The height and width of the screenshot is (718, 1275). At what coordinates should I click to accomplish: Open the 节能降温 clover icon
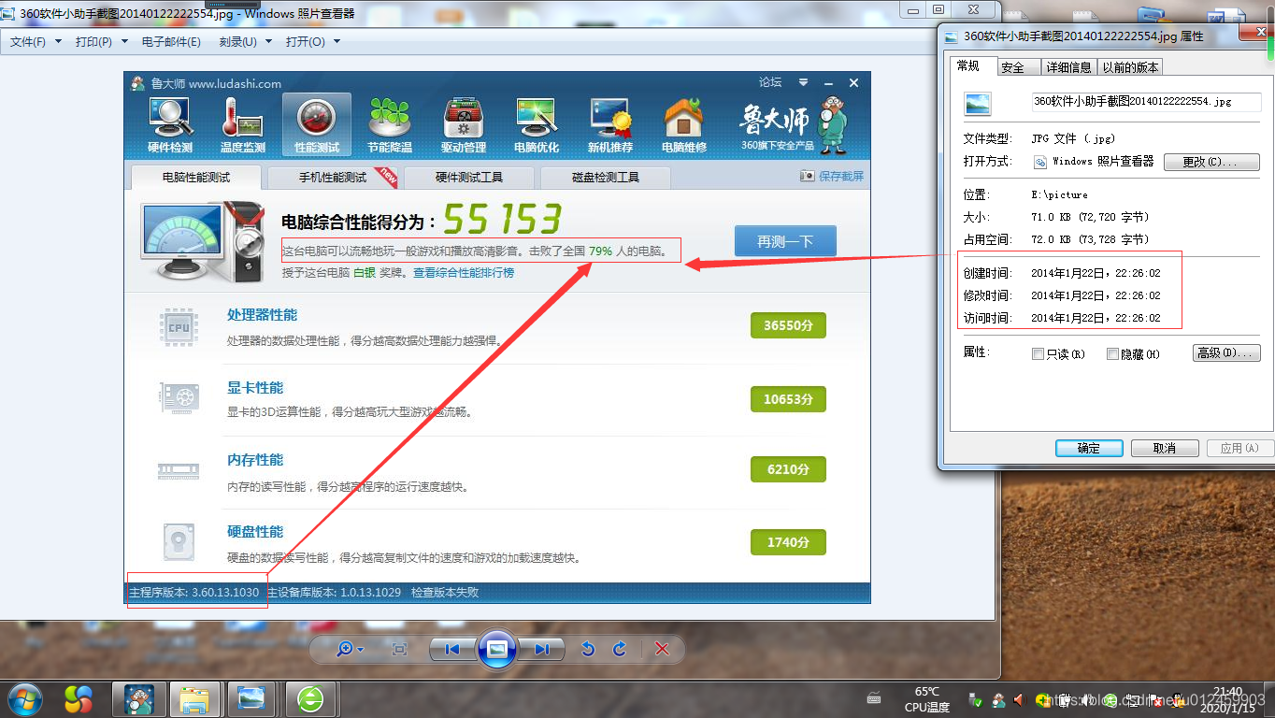(390, 123)
